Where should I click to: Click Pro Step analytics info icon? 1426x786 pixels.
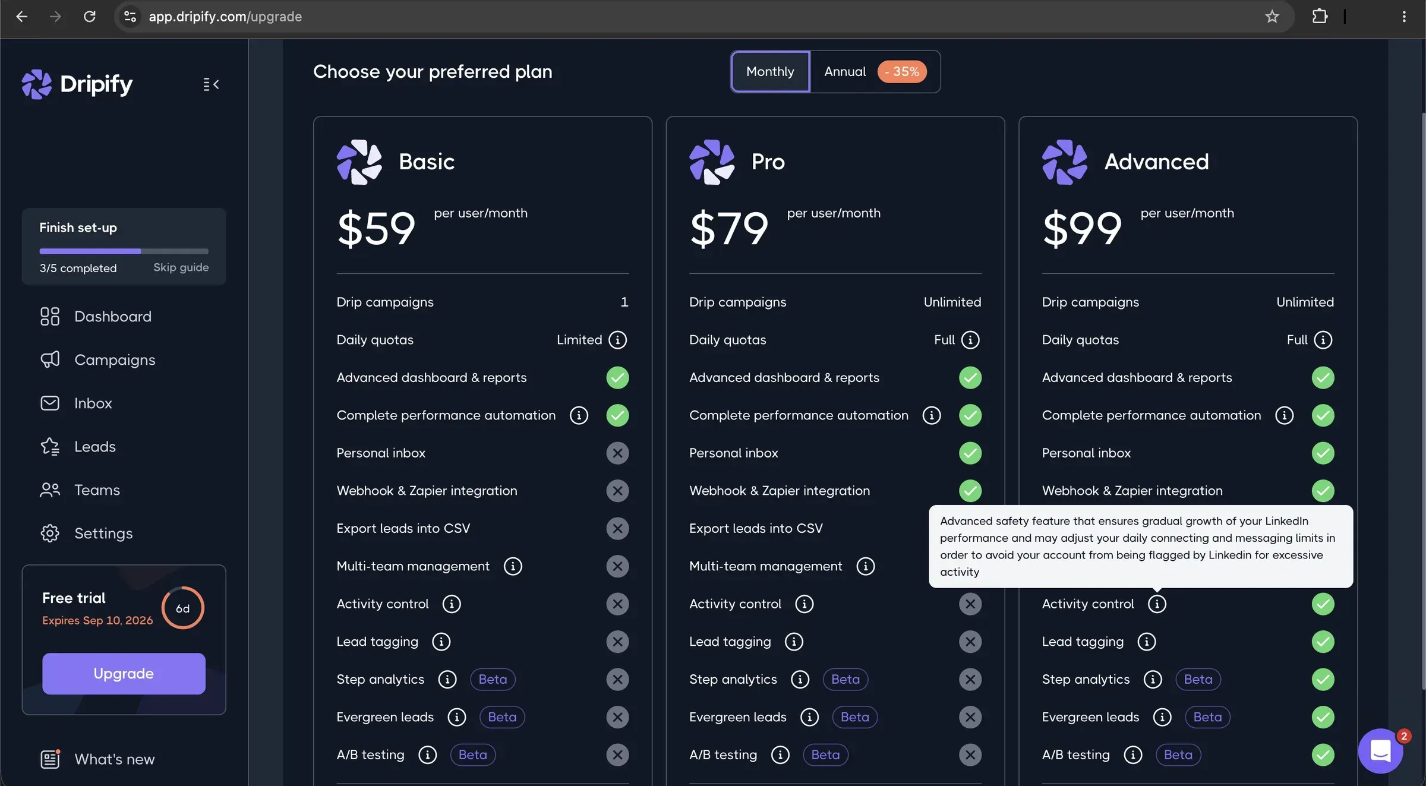(x=800, y=680)
